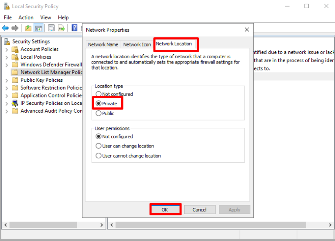Click the Cancel button in dialog
Screen dimensions: 335x241
point(199,210)
